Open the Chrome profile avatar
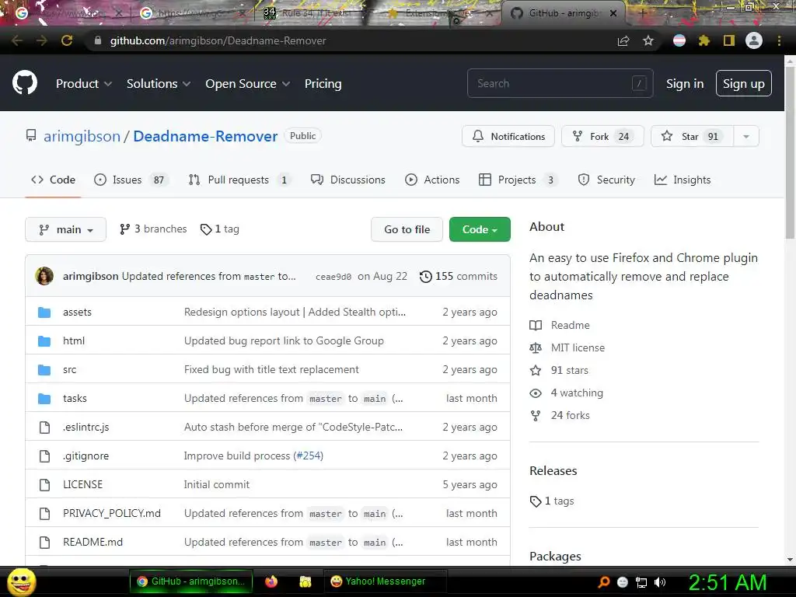Image resolution: width=796 pixels, height=597 pixels. tap(754, 40)
